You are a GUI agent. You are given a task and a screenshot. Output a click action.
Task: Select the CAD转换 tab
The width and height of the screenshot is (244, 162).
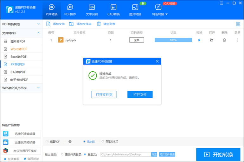[x=113, y=10]
